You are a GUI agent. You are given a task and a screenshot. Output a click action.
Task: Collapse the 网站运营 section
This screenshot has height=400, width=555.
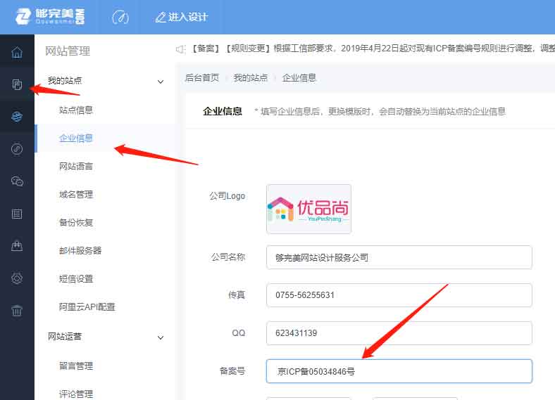[x=160, y=337]
